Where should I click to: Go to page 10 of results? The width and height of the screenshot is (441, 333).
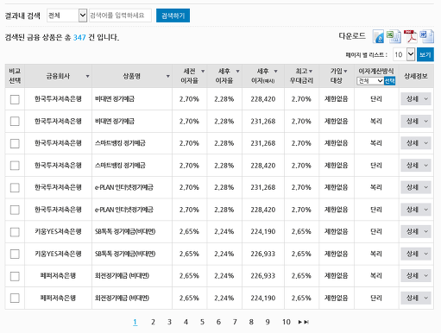pos(287,322)
